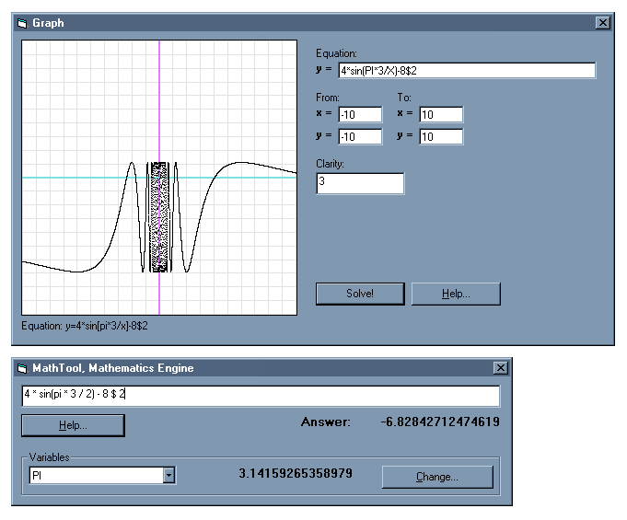
Task: Click the MathTool, Mathematics Engine title text
Action: [x=112, y=368]
